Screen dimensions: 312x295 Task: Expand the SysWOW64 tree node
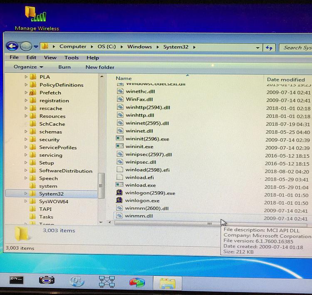26,201
